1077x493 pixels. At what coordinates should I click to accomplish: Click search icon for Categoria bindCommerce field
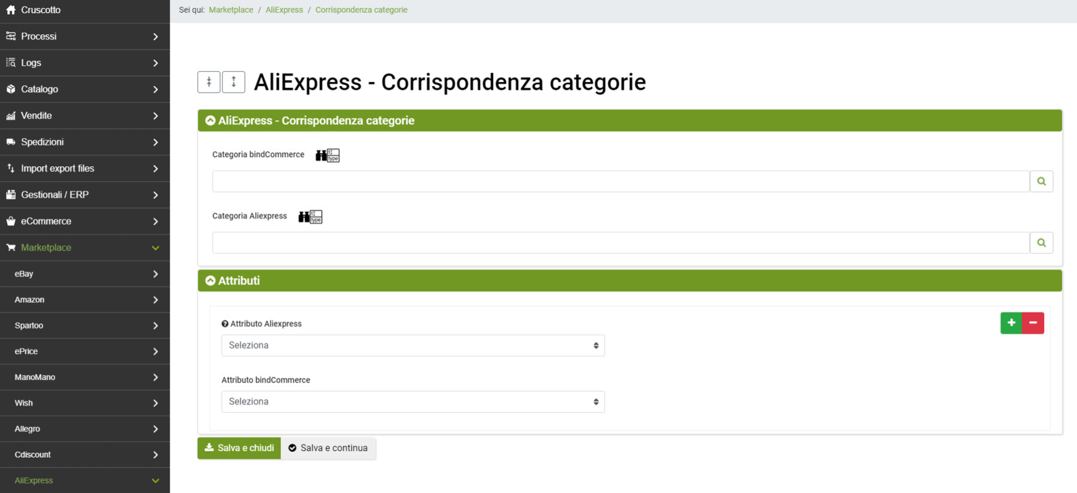pyautogui.click(x=1041, y=181)
